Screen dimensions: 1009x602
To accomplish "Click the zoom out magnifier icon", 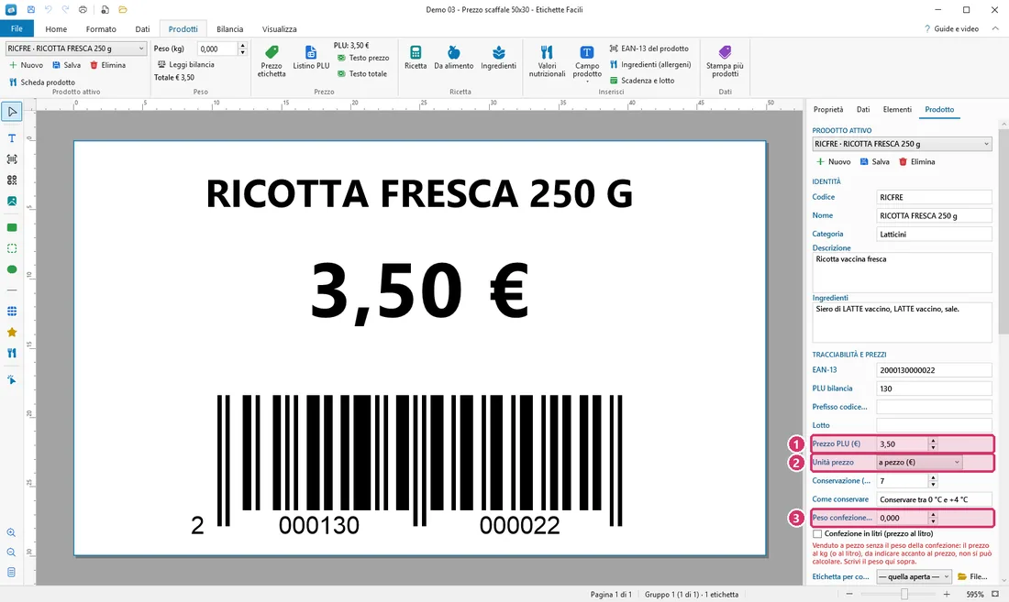I will [x=11, y=553].
